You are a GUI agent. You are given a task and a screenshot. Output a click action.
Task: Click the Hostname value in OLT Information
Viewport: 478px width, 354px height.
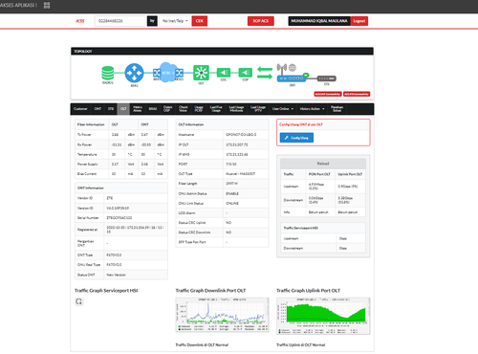point(241,135)
